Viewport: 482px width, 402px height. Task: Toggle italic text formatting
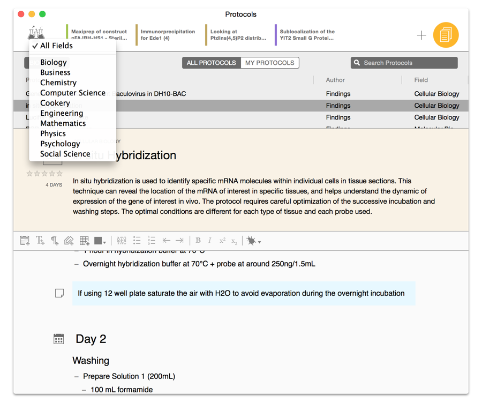tap(209, 241)
